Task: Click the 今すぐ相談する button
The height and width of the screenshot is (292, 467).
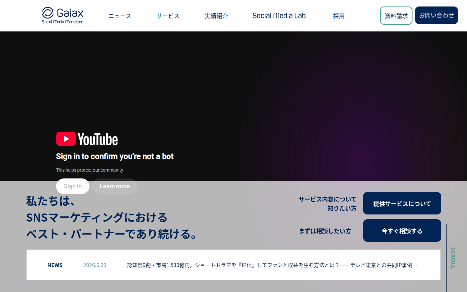Action: [x=402, y=231]
